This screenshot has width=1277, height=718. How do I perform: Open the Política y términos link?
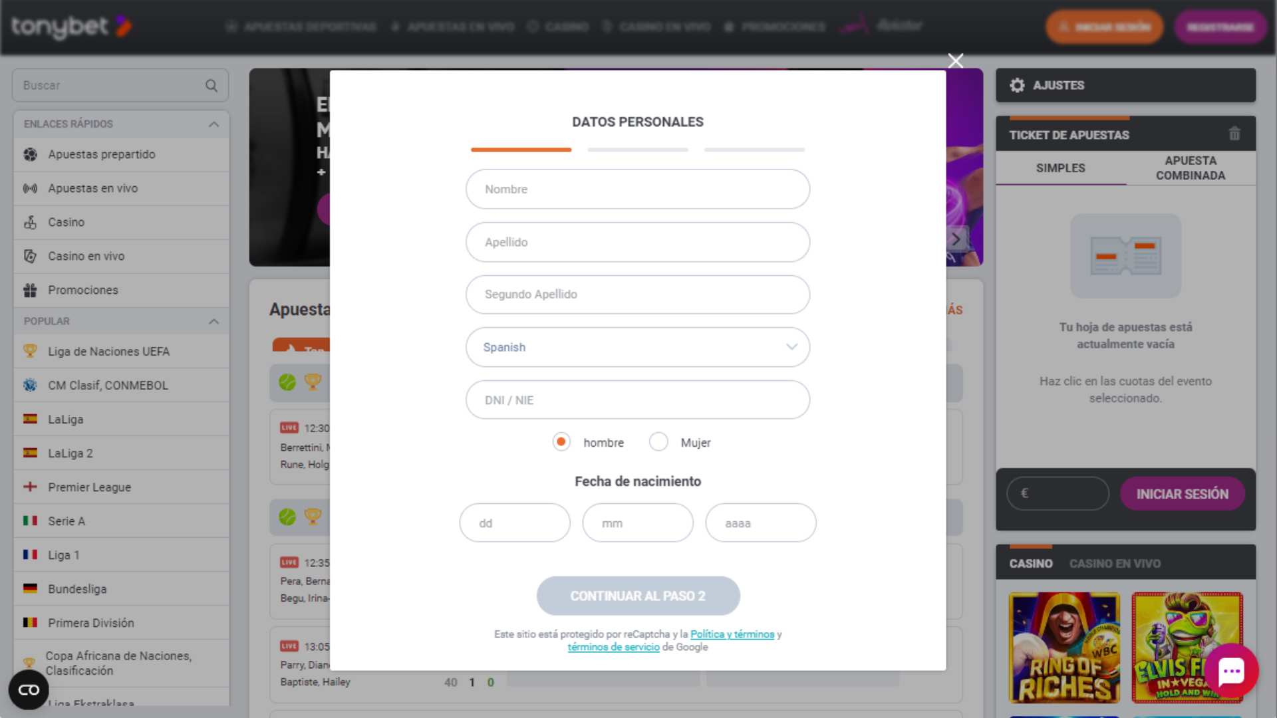click(732, 634)
